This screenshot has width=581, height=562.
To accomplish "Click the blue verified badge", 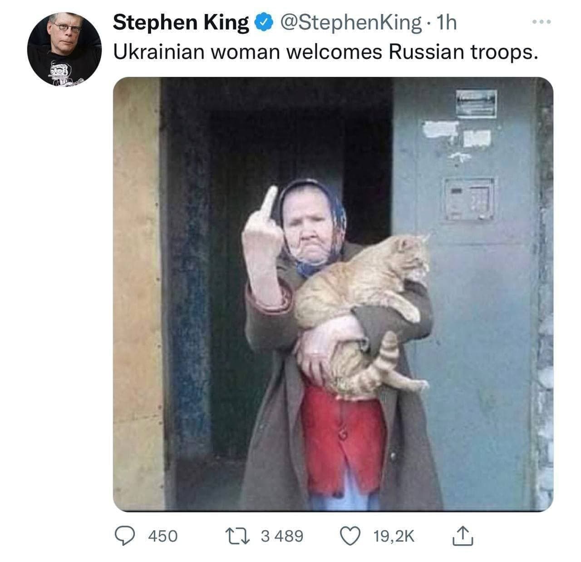I will click(x=264, y=22).
